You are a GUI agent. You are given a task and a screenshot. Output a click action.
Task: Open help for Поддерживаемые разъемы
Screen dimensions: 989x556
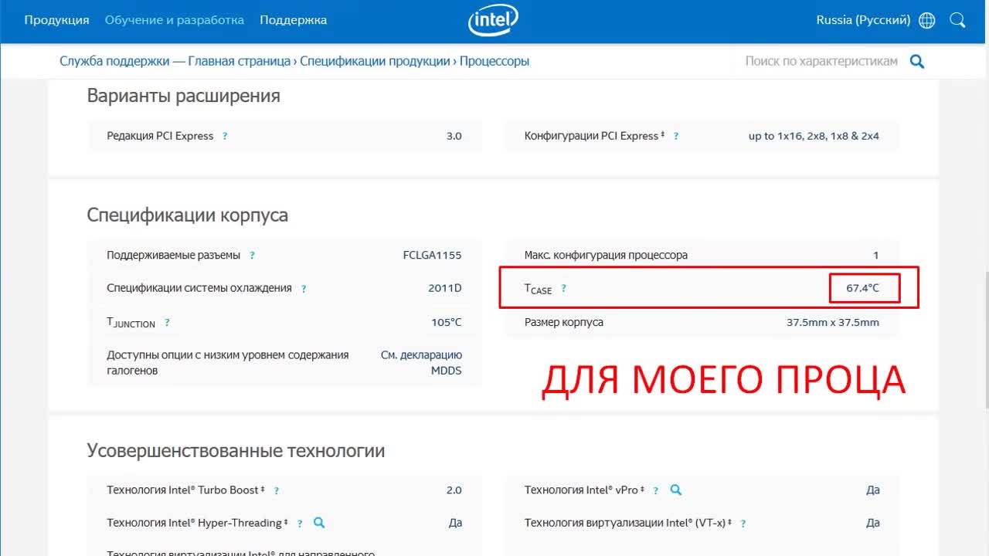tap(252, 256)
